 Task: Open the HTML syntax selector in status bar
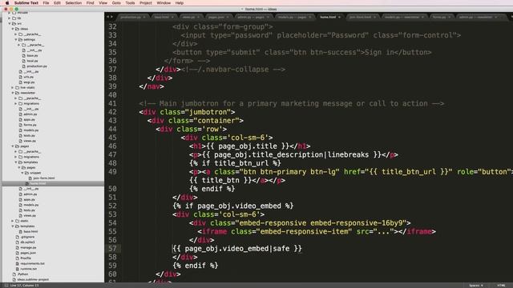[x=501, y=286]
